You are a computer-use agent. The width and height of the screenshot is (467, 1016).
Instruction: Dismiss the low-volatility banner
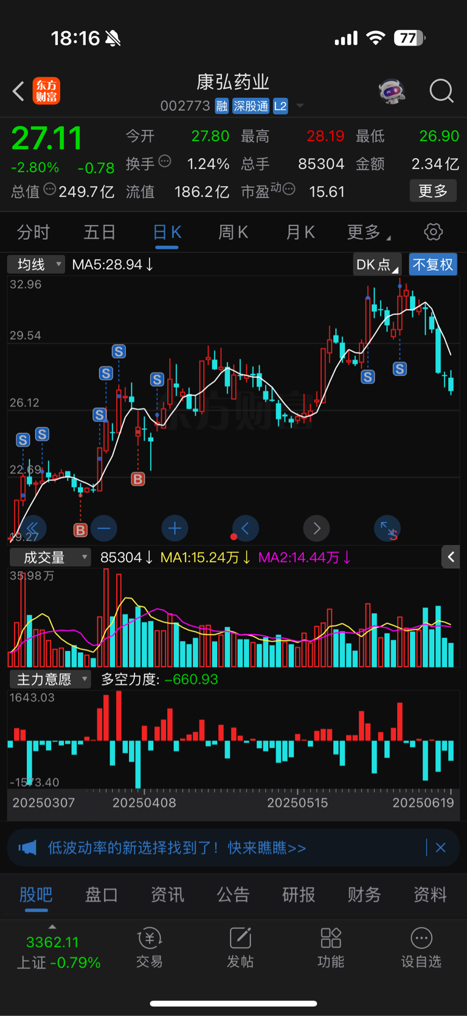(441, 847)
